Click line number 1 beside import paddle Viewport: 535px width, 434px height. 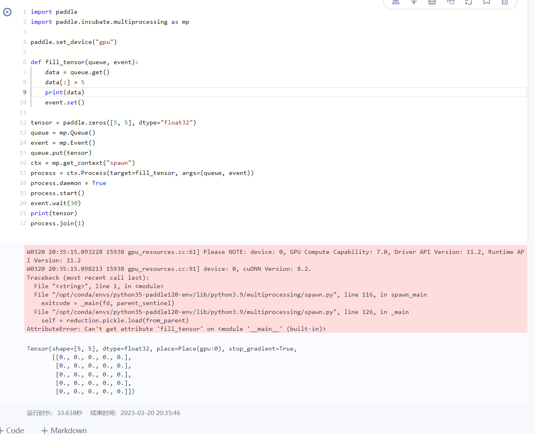click(x=24, y=12)
